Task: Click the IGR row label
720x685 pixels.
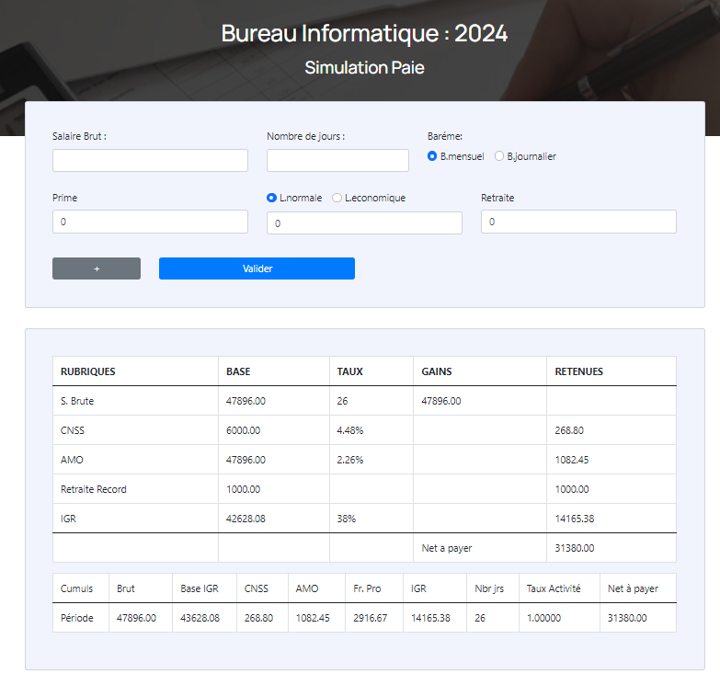Action: coord(69,519)
